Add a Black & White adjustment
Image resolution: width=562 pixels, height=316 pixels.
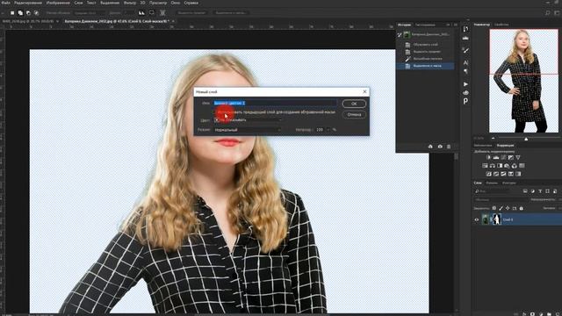(500, 166)
